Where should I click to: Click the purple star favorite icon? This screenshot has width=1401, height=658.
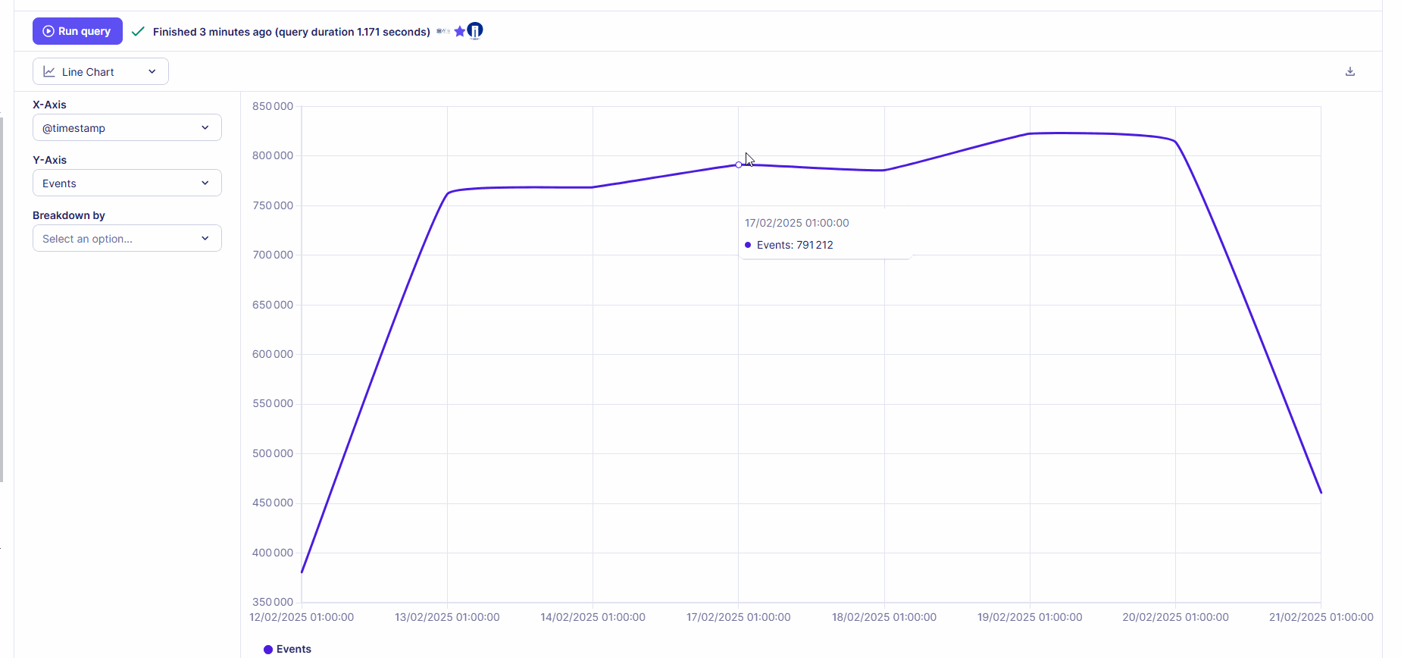click(x=459, y=31)
